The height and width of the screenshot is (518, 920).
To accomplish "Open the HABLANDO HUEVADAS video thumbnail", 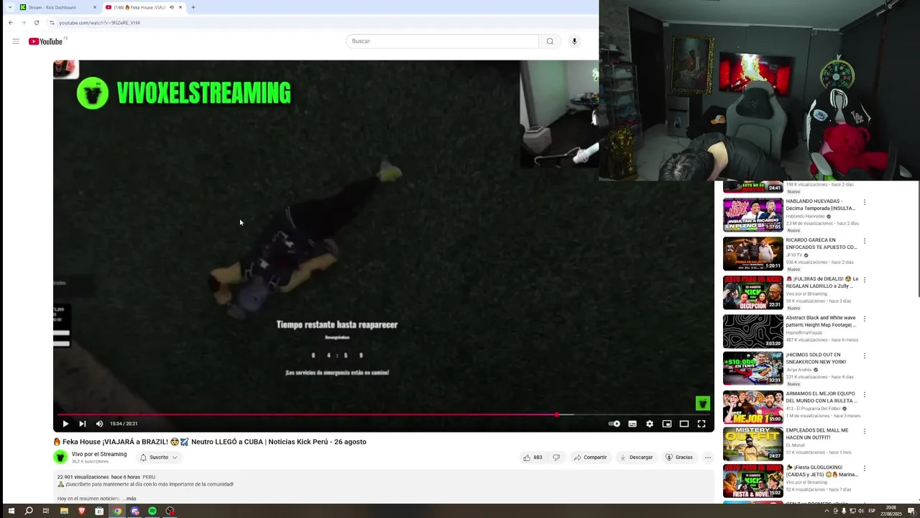I will tap(753, 214).
